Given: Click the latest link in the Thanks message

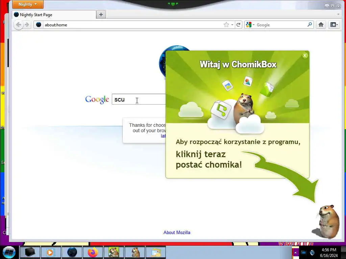Looking at the screenshot, I should coord(163,136).
